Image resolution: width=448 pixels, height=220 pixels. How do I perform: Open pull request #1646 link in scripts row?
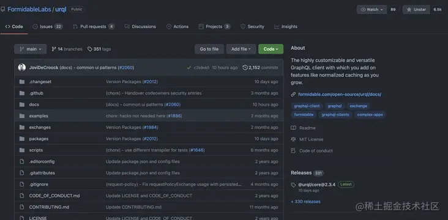197,150
